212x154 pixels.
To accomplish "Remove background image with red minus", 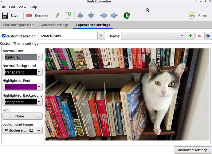I will click(39, 130).
